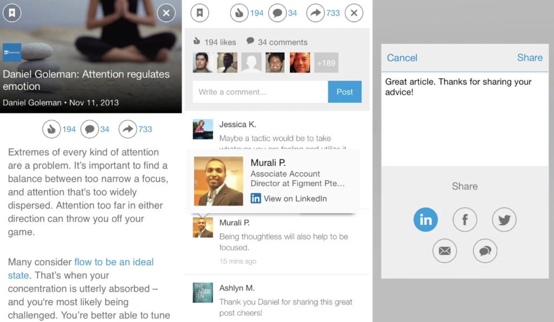
Task: Click the blue Post button
Action: (345, 92)
